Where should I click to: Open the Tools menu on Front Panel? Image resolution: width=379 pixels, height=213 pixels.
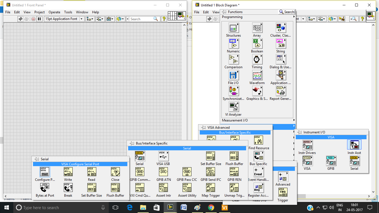pos(68,12)
